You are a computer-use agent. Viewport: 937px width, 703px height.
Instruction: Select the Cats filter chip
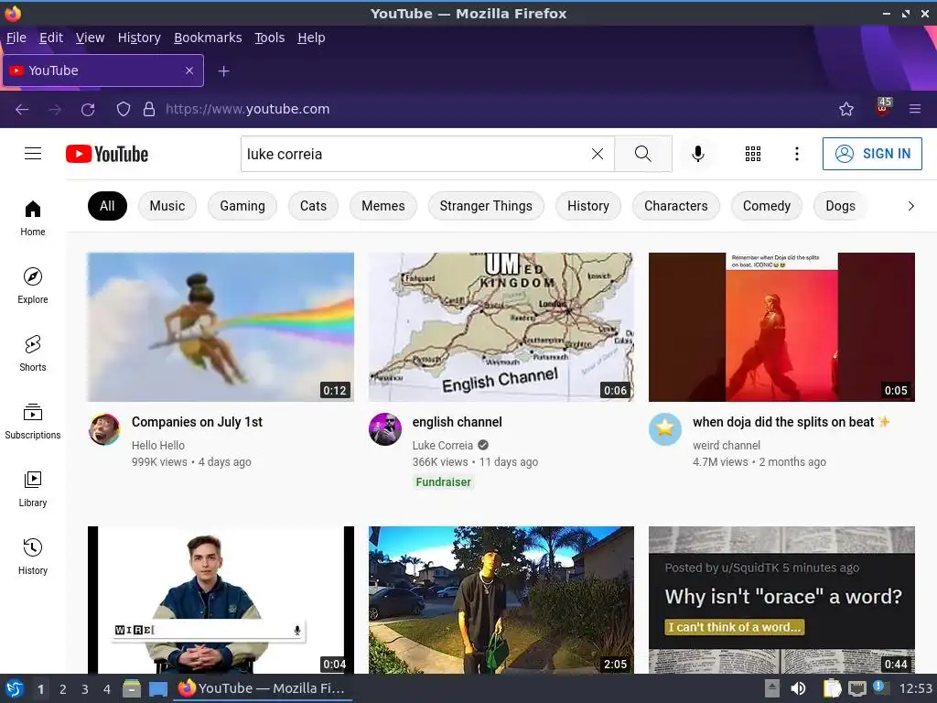[x=313, y=206]
